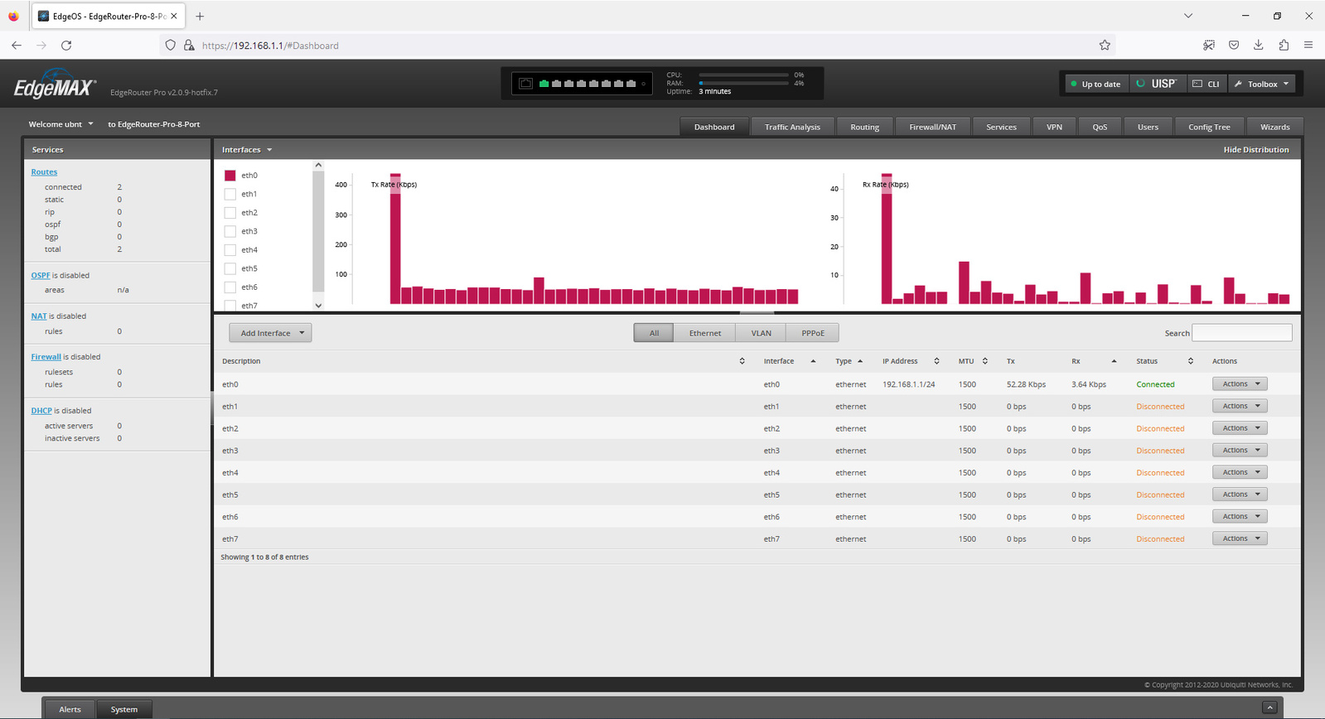Open the Traffic Analysis tab
This screenshot has width=1325, height=719.
pyautogui.click(x=792, y=127)
